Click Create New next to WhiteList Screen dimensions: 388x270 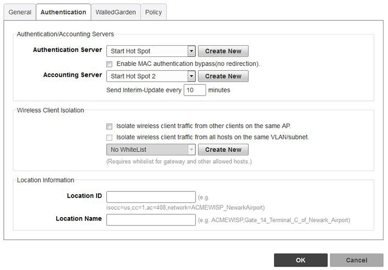(x=223, y=150)
